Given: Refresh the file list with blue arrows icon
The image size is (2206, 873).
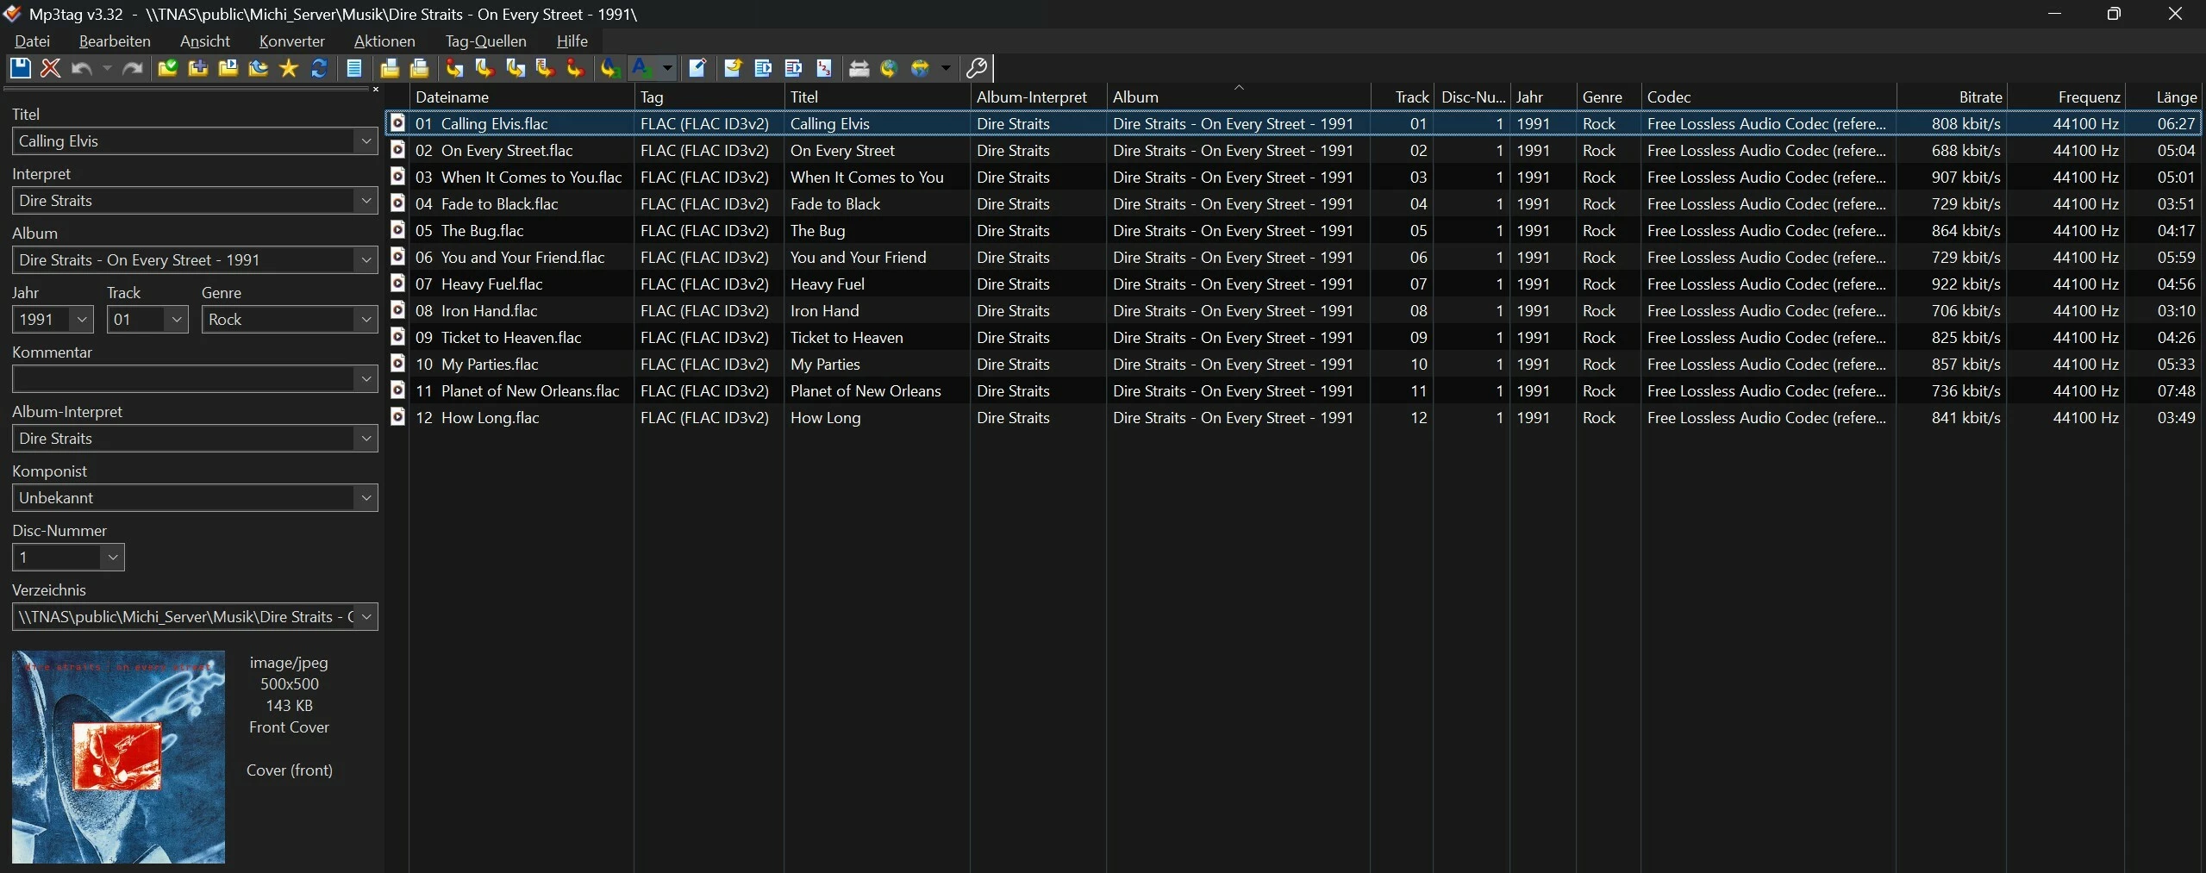Looking at the screenshot, I should tap(319, 68).
